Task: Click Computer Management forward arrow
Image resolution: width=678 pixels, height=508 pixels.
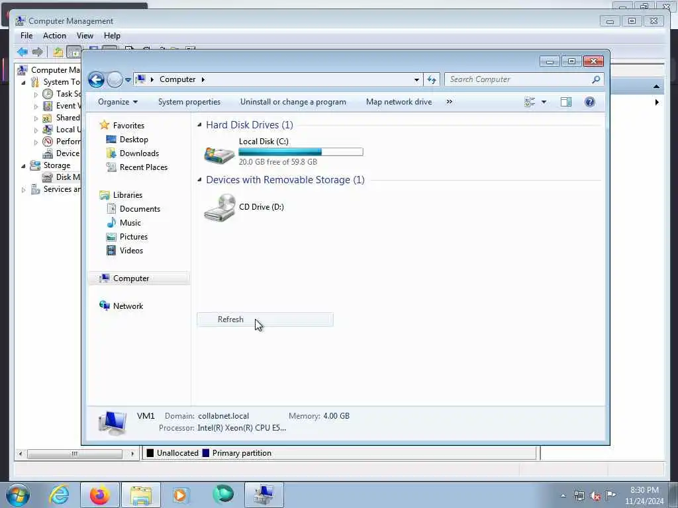Action: 38,52
